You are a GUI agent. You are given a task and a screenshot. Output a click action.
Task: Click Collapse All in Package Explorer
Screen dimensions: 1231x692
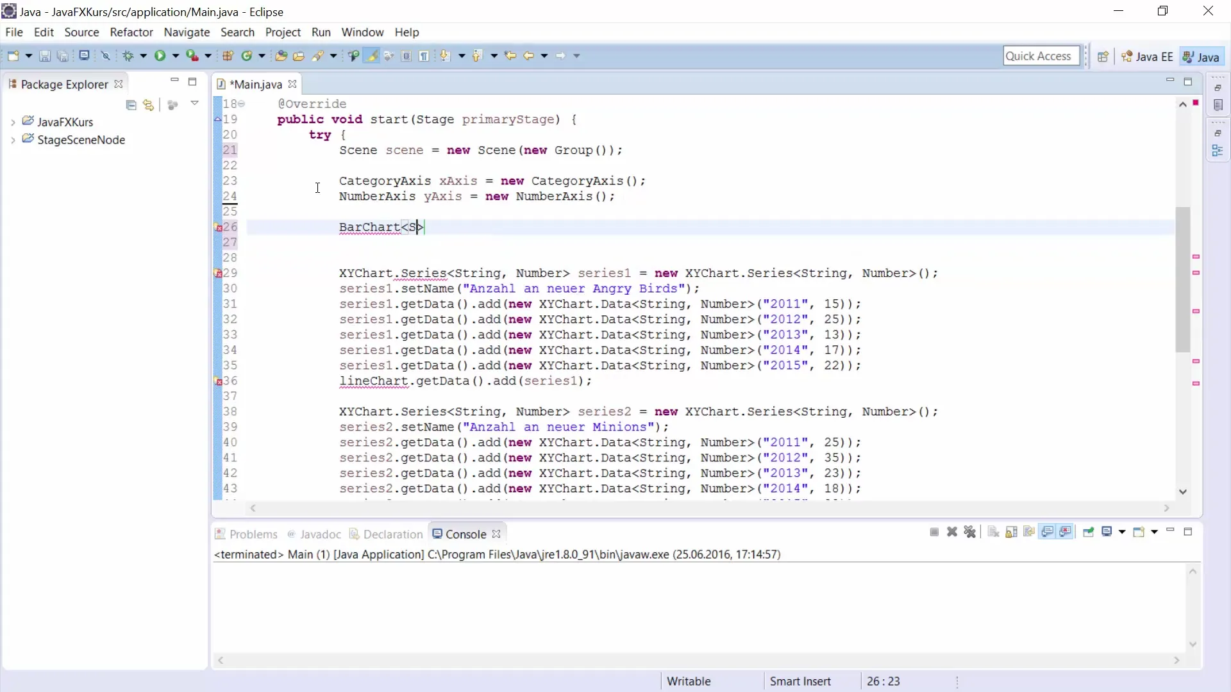(131, 104)
